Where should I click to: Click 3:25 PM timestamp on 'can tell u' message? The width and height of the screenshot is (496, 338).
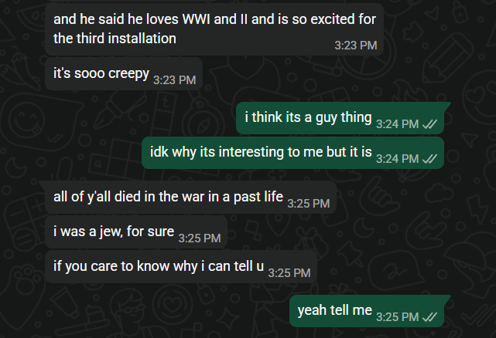pos(289,273)
